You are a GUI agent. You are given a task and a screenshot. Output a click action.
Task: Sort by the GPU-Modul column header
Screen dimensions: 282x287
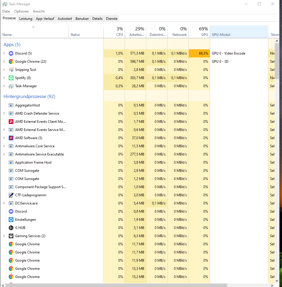click(239, 32)
